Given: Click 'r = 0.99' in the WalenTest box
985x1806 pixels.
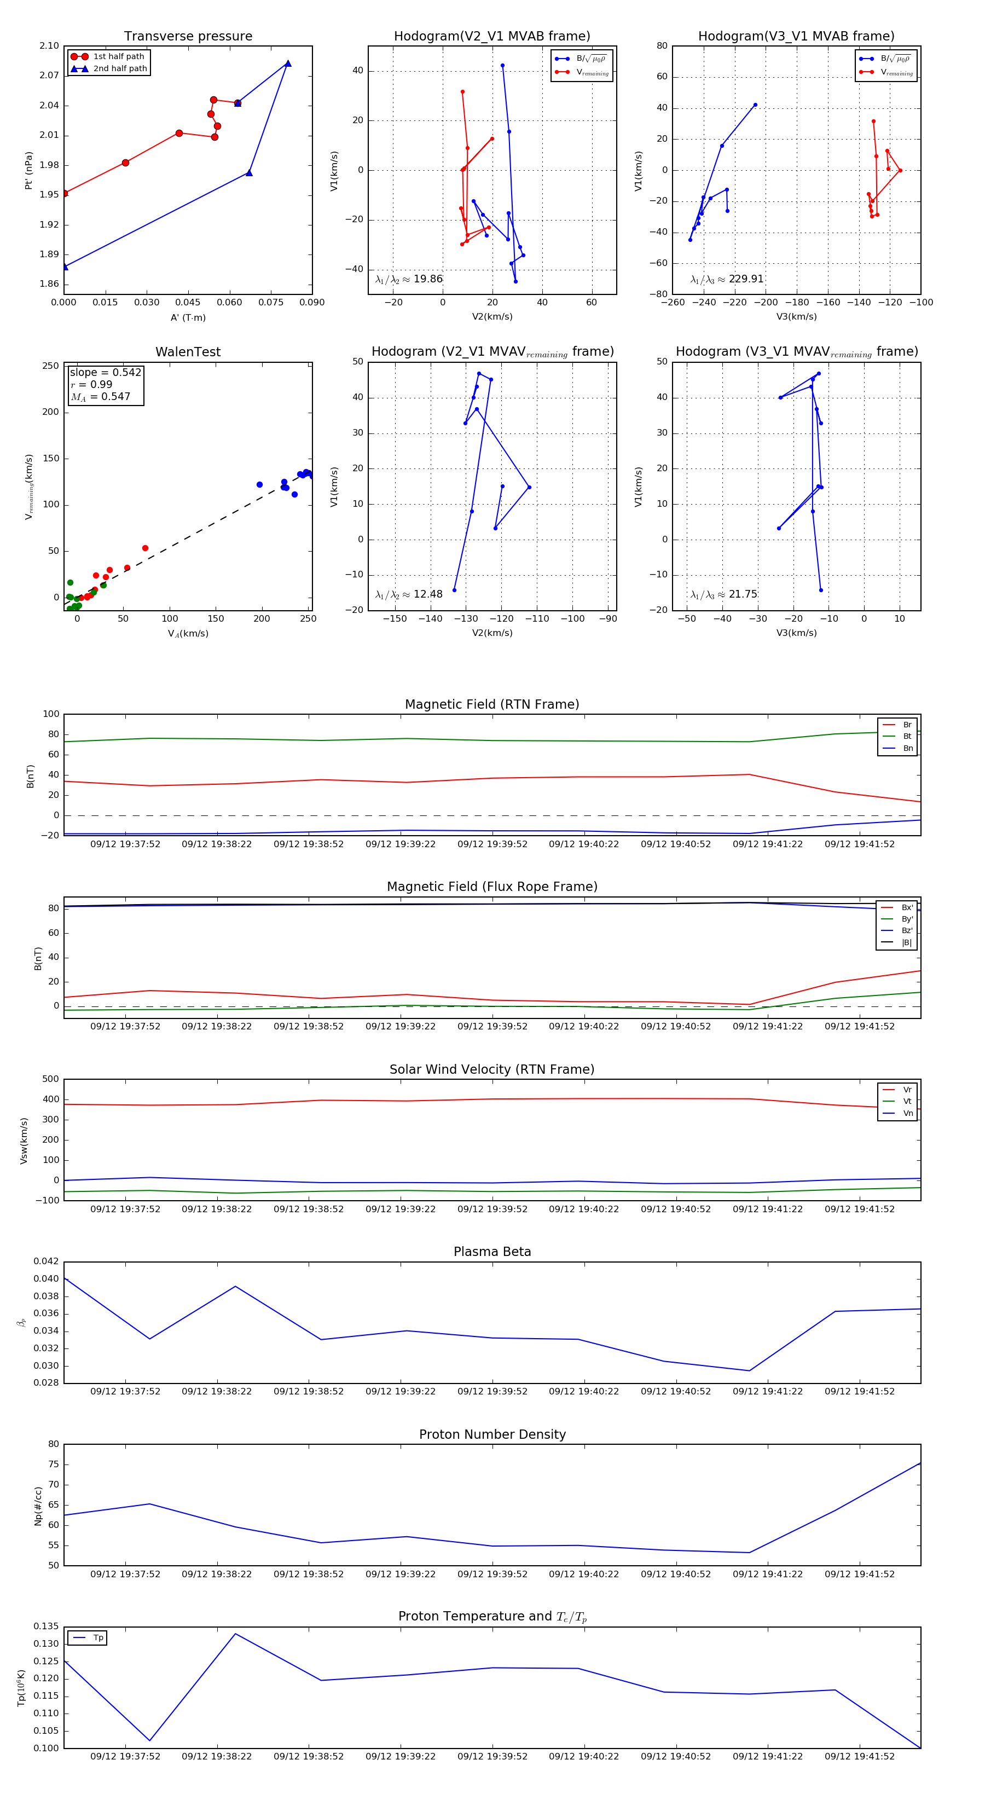Looking at the screenshot, I should pos(91,384).
